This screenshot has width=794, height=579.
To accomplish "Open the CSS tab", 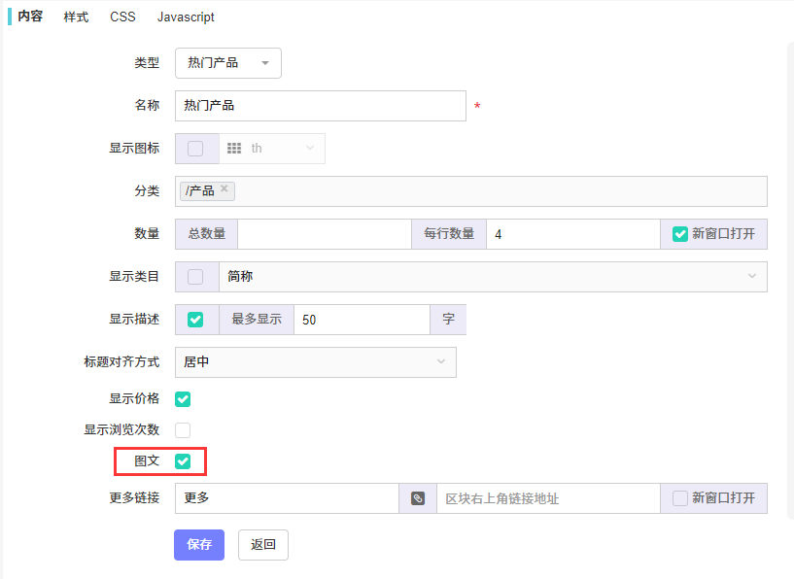I will (123, 17).
